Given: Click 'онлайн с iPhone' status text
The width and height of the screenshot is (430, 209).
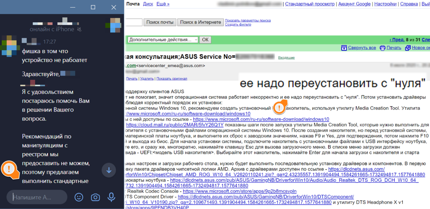Looking at the screenshot, I should pos(52,29).
